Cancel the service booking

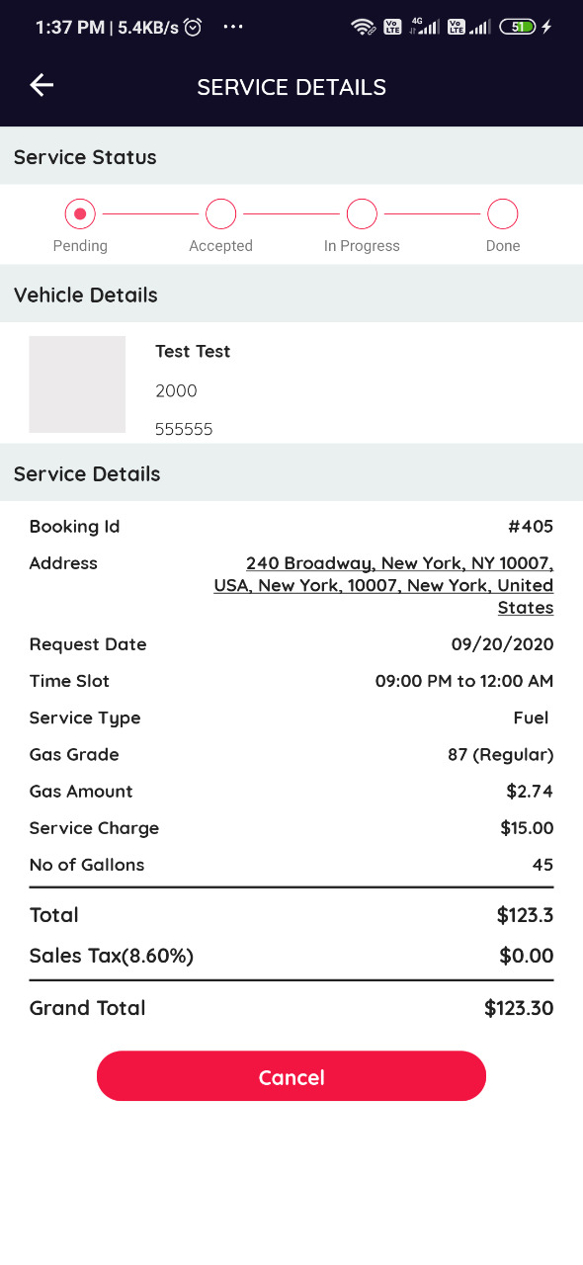point(291,1076)
